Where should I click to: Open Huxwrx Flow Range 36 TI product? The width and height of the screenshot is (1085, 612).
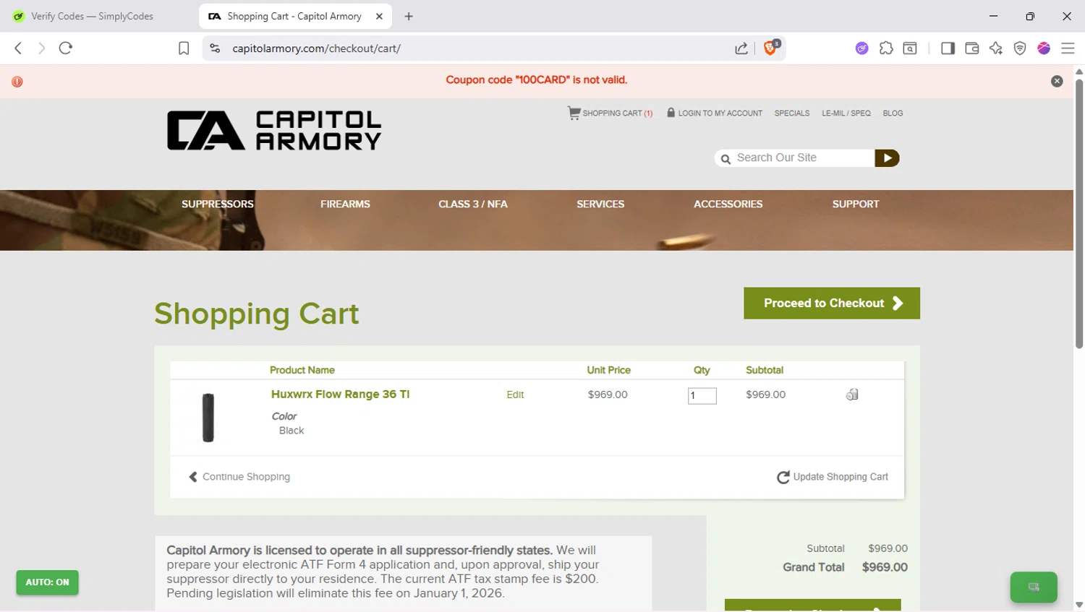tap(340, 395)
